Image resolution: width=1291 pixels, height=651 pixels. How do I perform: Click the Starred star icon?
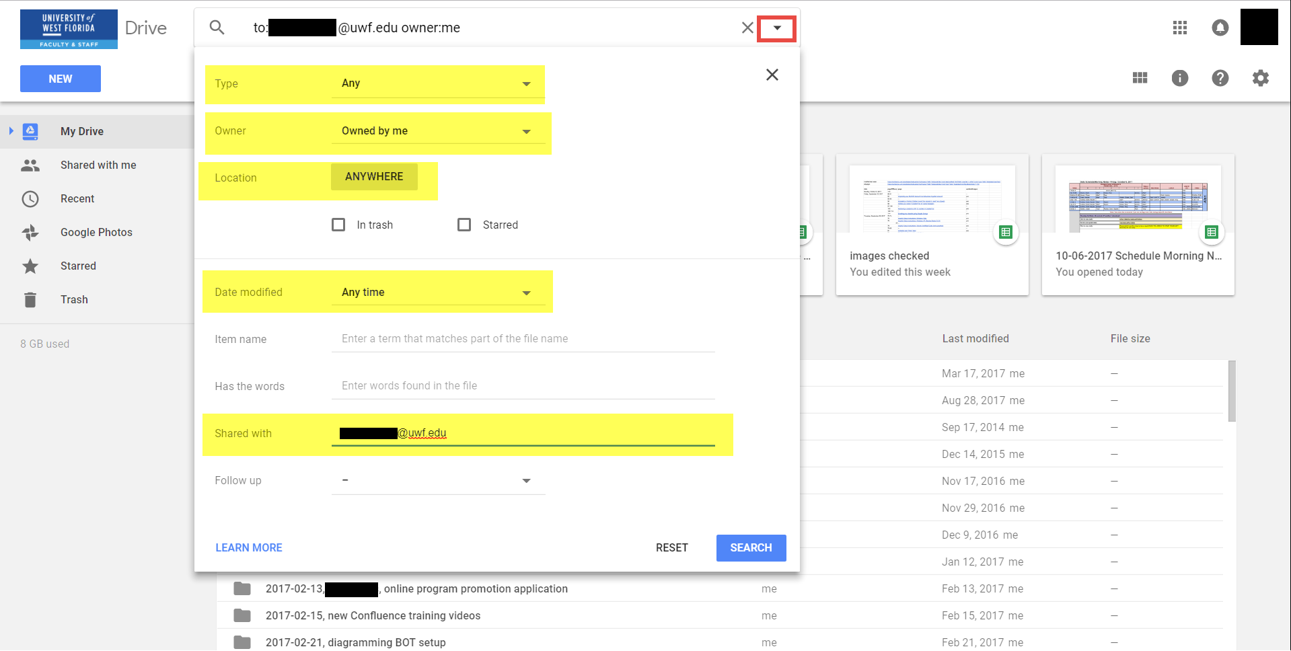30,266
